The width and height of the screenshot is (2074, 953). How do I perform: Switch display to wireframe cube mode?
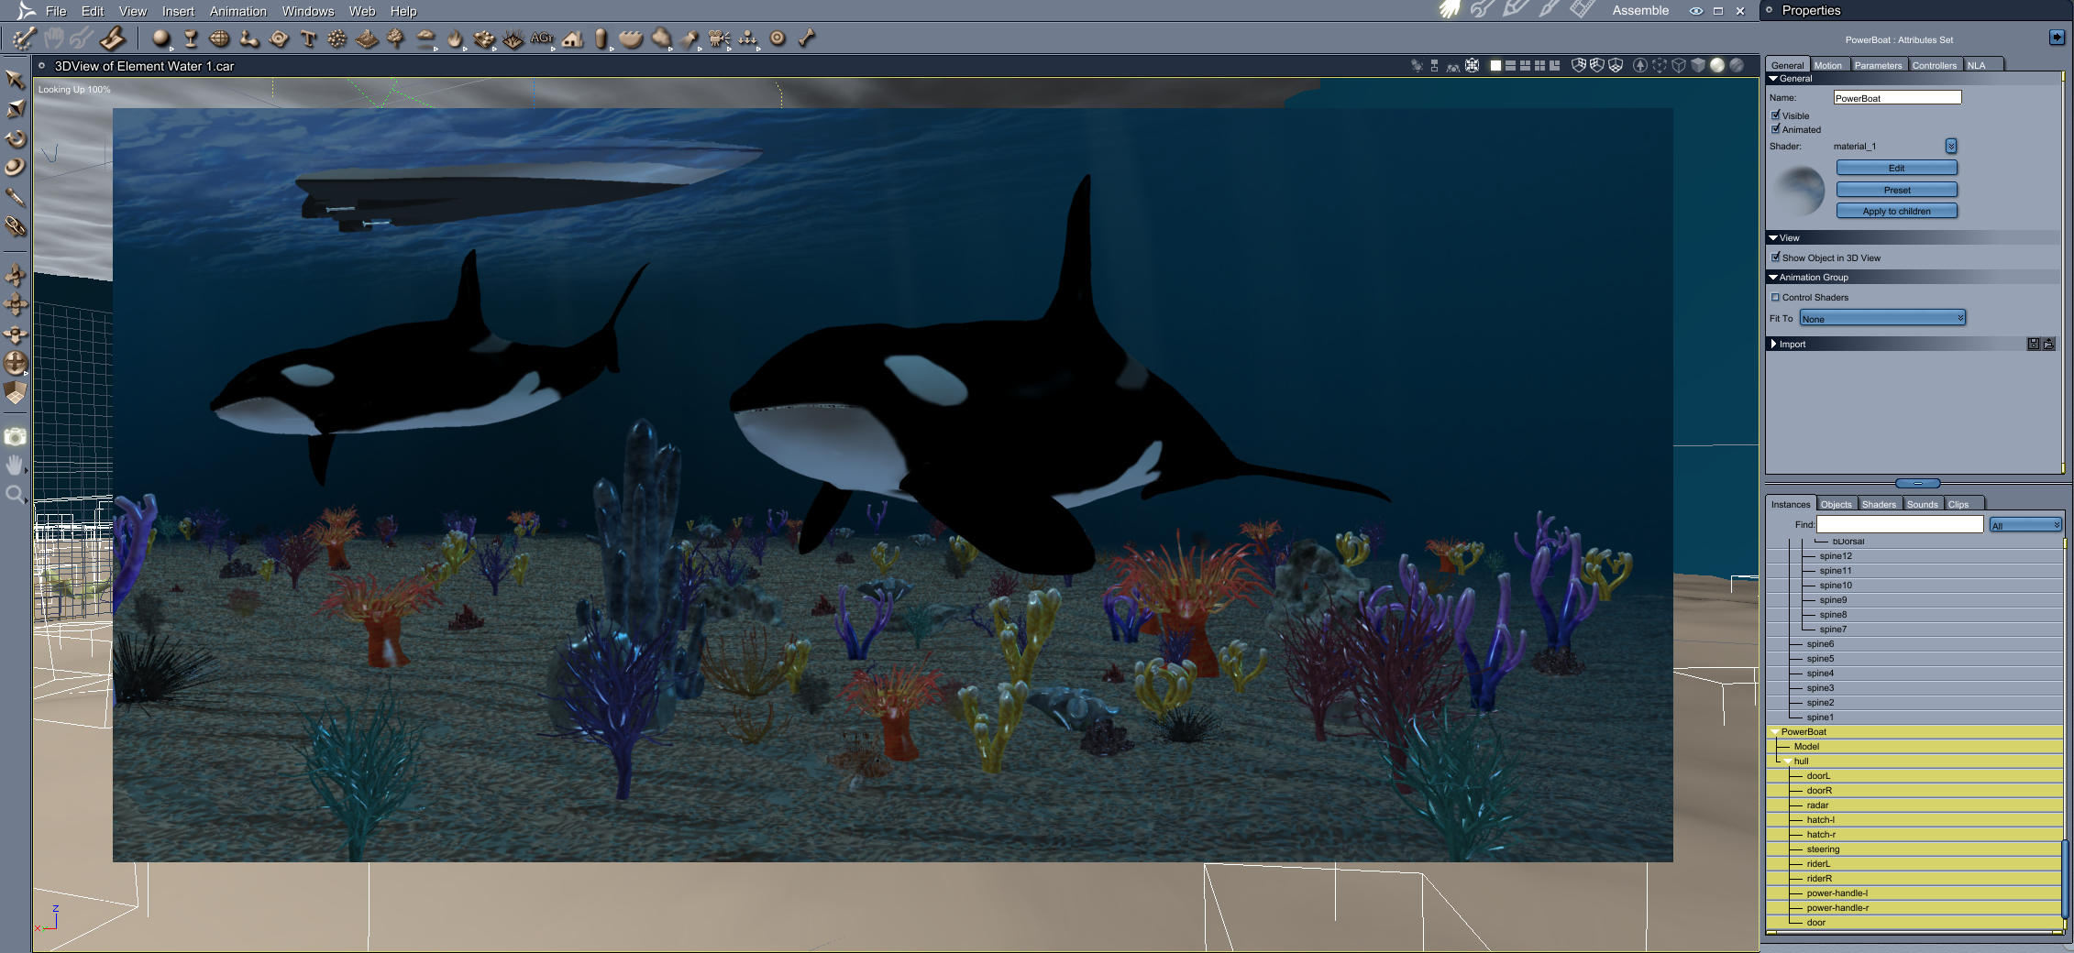(x=1679, y=66)
